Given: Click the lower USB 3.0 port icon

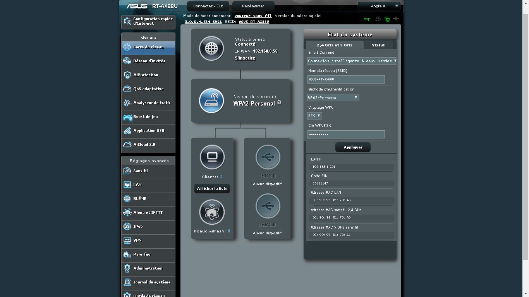Looking at the screenshot, I should coord(268,206).
